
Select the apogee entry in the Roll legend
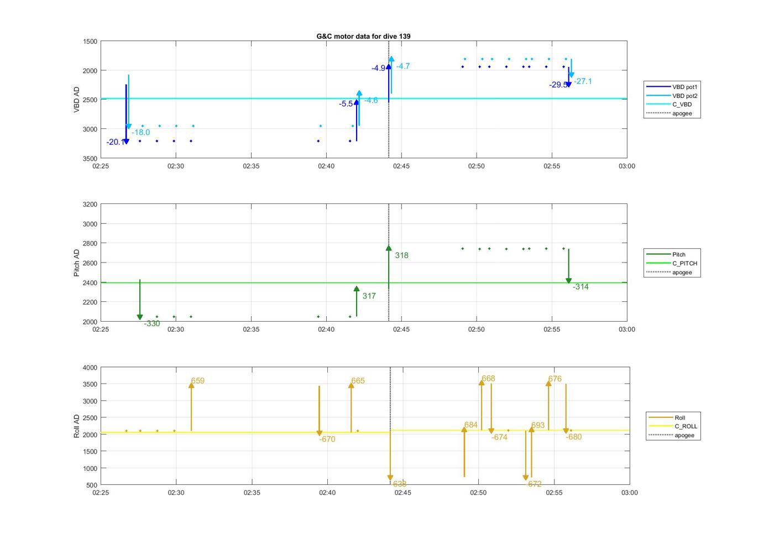tap(672, 435)
